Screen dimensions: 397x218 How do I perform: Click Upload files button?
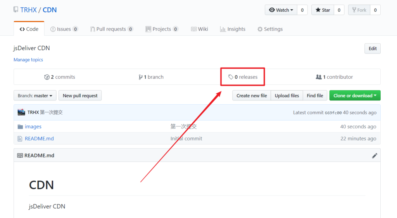coord(287,95)
